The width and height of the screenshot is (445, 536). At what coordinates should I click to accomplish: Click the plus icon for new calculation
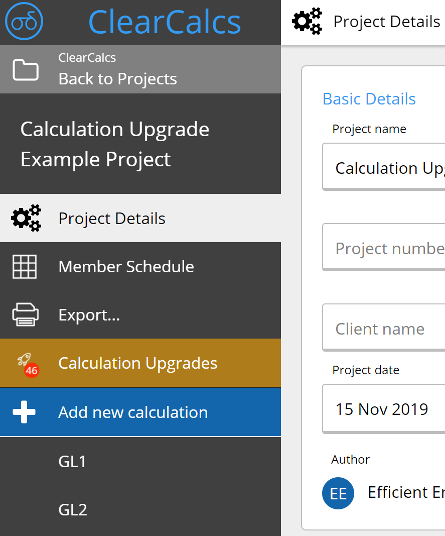pos(24,412)
